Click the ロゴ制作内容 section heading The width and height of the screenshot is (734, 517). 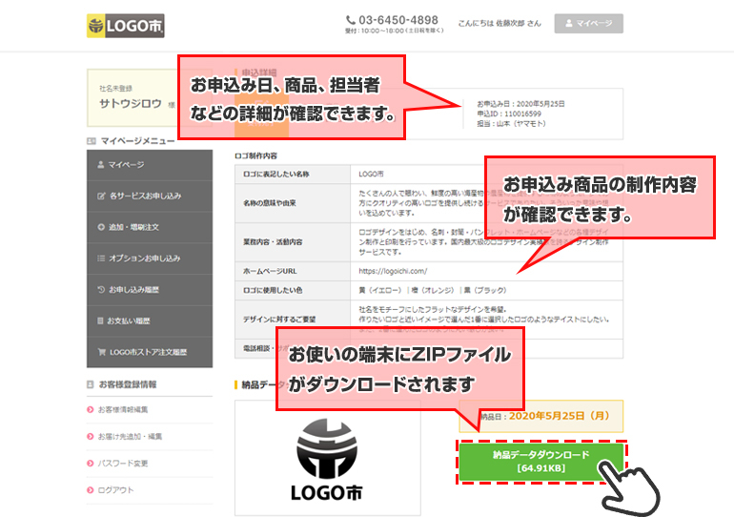255,155
